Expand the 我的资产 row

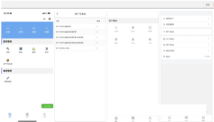pyautogui.click(x=186, y=19)
